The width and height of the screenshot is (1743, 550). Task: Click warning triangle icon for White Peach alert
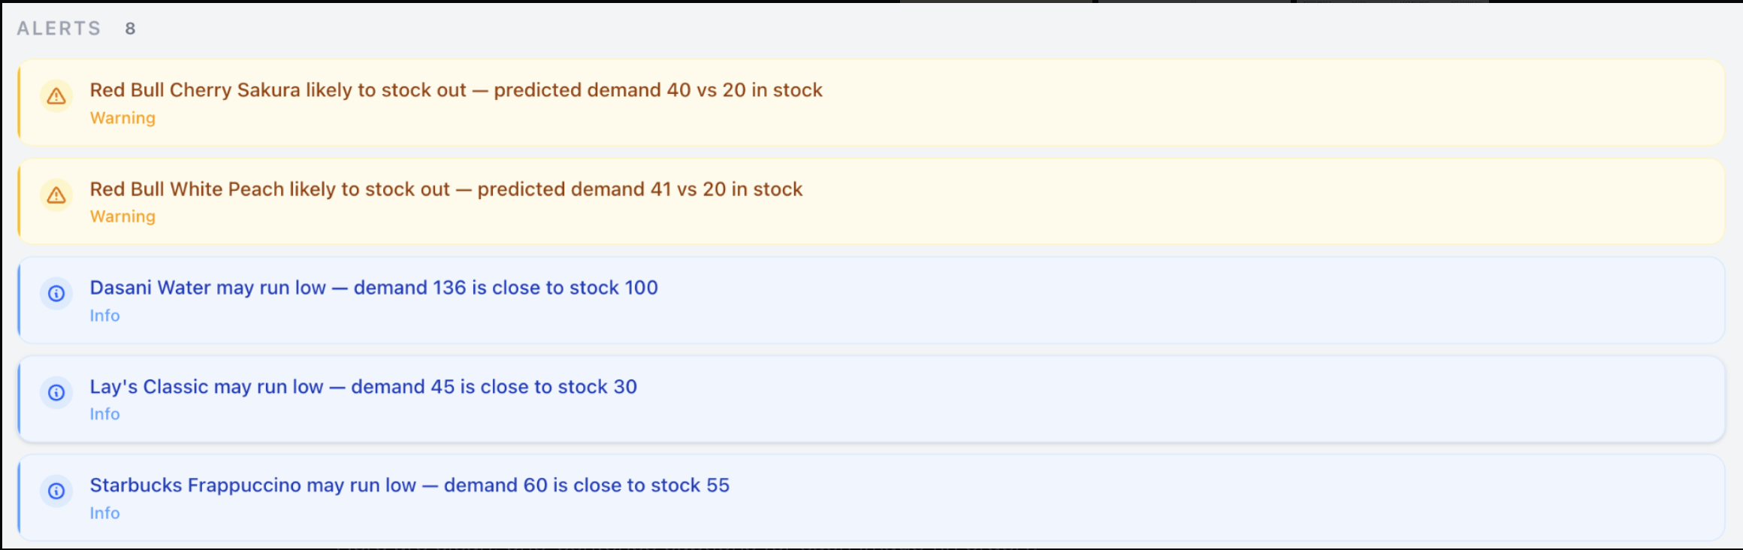click(56, 195)
